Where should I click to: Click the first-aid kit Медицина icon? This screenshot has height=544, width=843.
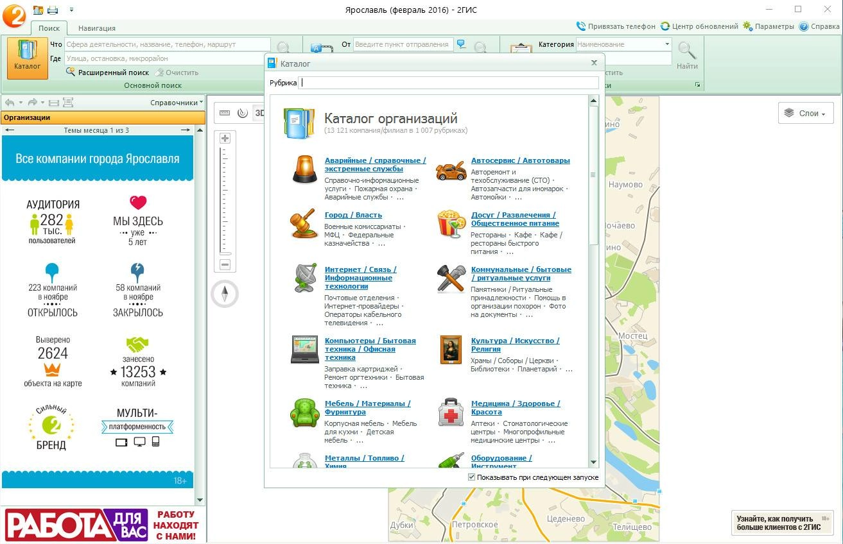click(x=451, y=412)
